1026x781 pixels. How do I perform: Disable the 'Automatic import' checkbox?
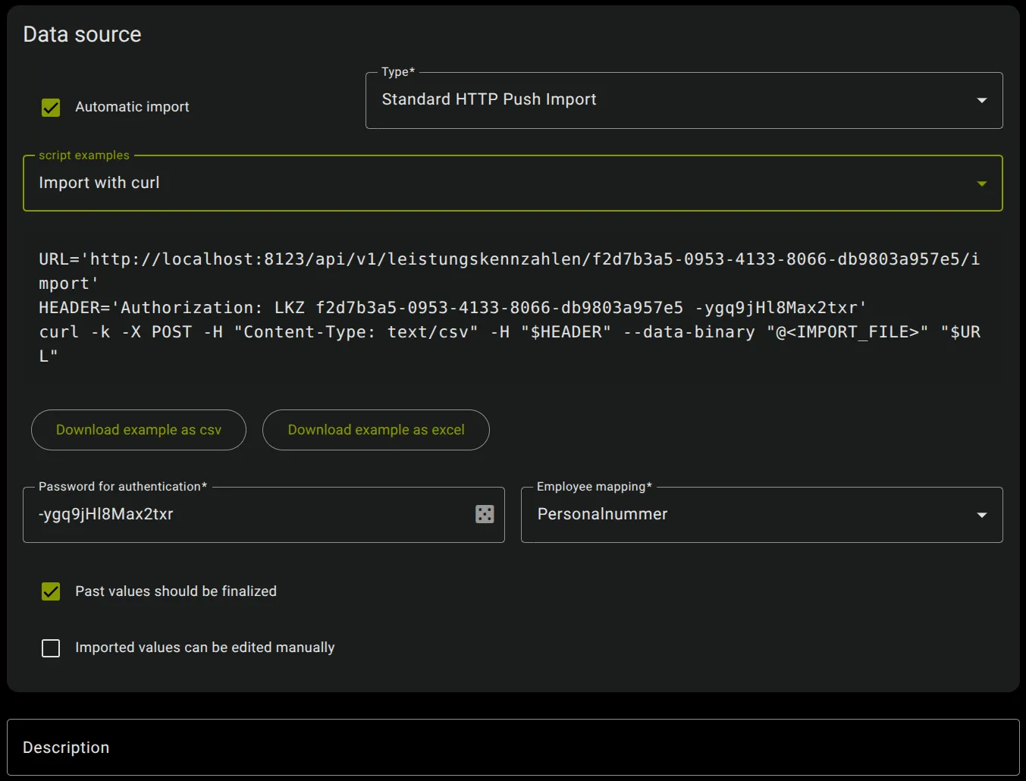(x=50, y=107)
